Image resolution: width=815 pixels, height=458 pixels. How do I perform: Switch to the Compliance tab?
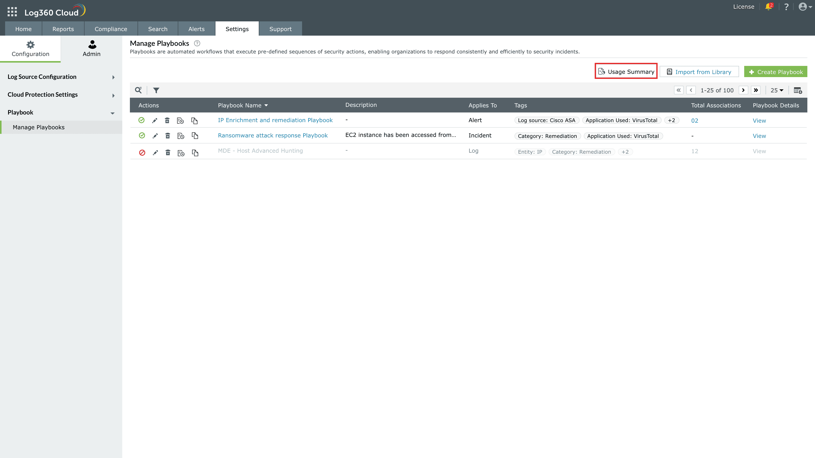tap(111, 29)
